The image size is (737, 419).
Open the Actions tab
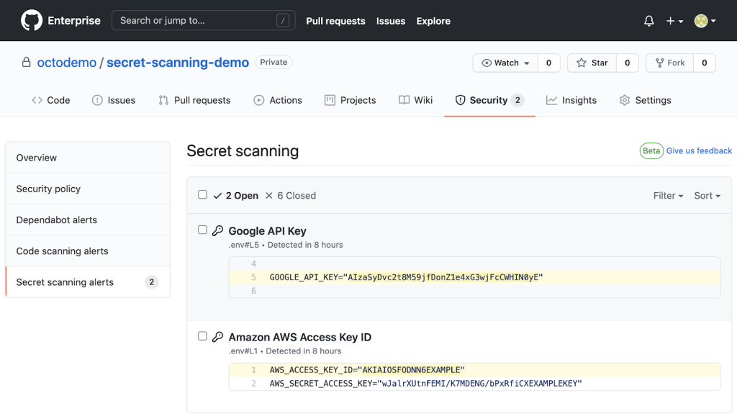[278, 100]
